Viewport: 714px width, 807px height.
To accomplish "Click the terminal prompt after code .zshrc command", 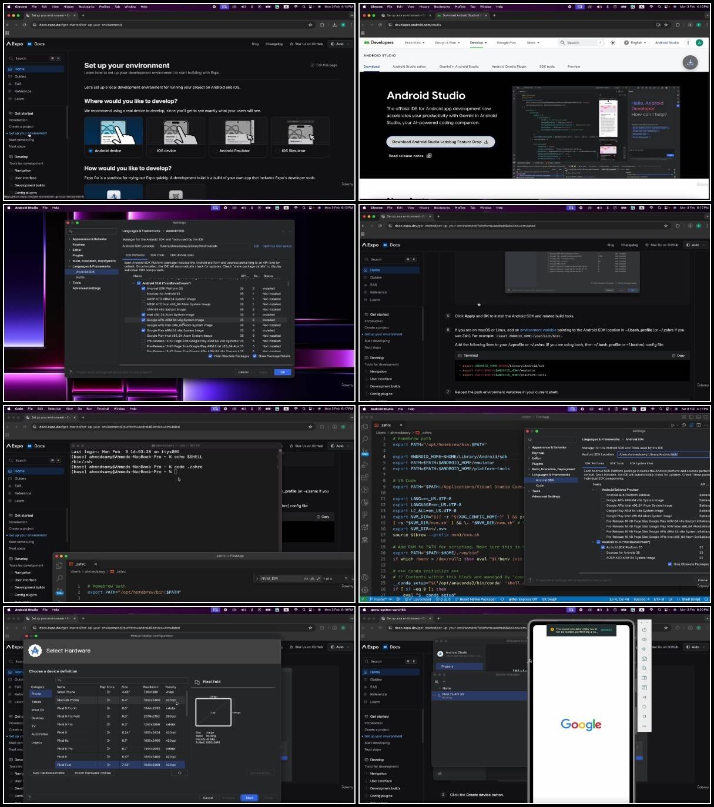I will click(x=175, y=472).
